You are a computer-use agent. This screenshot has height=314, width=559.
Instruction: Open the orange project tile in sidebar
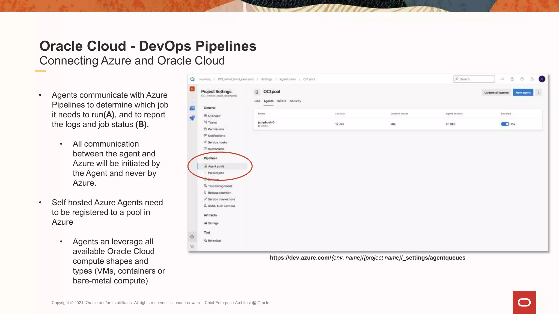click(x=192, y=89)
